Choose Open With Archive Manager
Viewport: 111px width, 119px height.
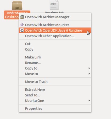55,17
